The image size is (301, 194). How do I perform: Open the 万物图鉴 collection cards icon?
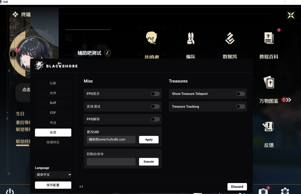click(269, 82)
